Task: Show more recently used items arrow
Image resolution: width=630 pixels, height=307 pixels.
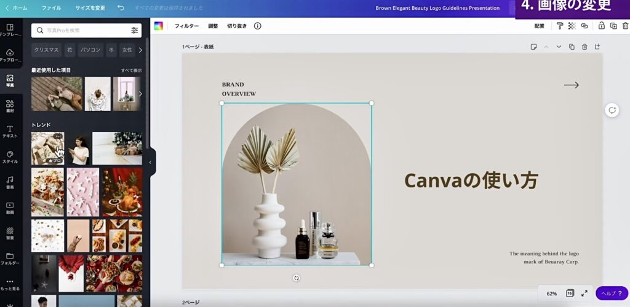Action: click(140, 94)
